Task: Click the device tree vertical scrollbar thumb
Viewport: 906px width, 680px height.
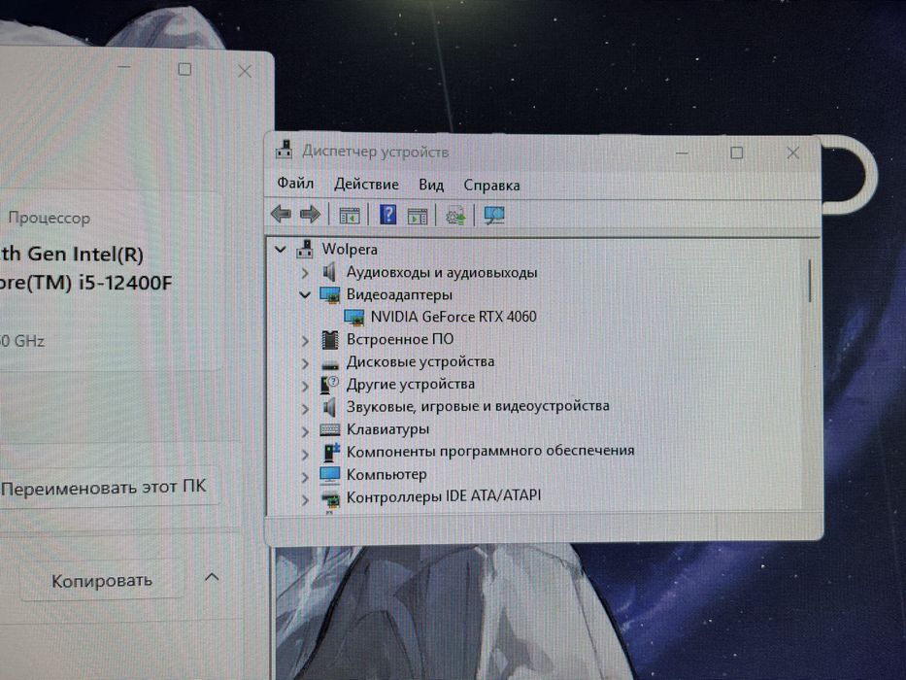Action: click(810, 281)
